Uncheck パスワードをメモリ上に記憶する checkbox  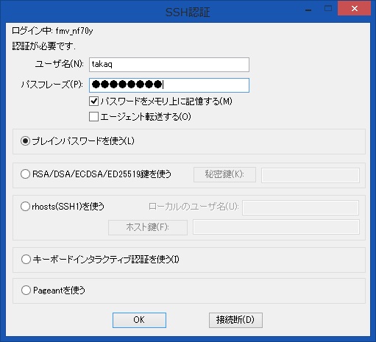(x=93, y=101)
